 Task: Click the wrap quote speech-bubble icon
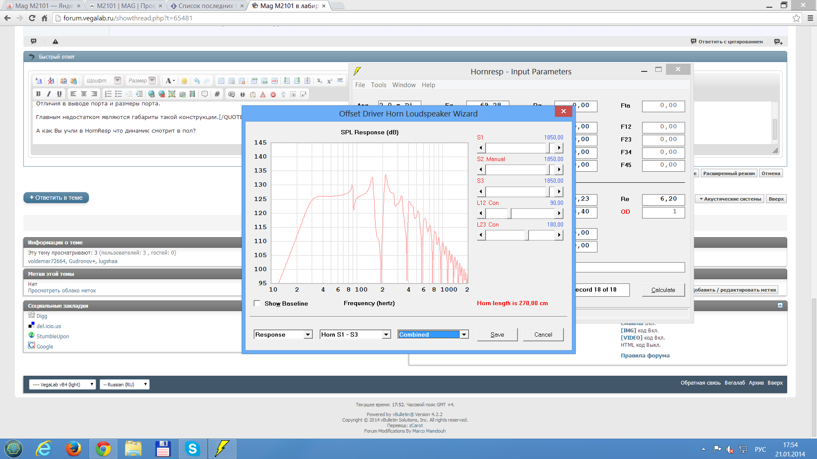click(205, 94)
